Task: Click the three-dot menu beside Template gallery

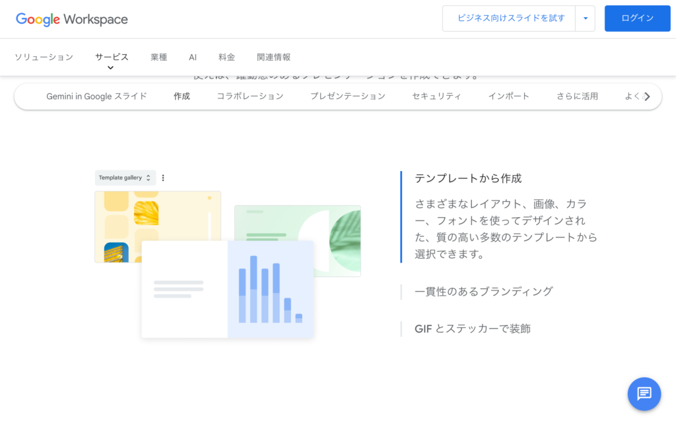Action: pos(163,178)
